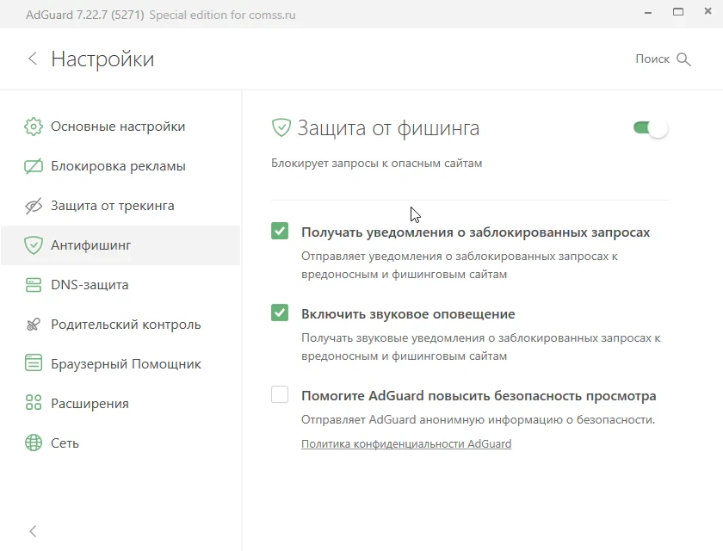Click the globe icon for Сеть

(34, 443)
